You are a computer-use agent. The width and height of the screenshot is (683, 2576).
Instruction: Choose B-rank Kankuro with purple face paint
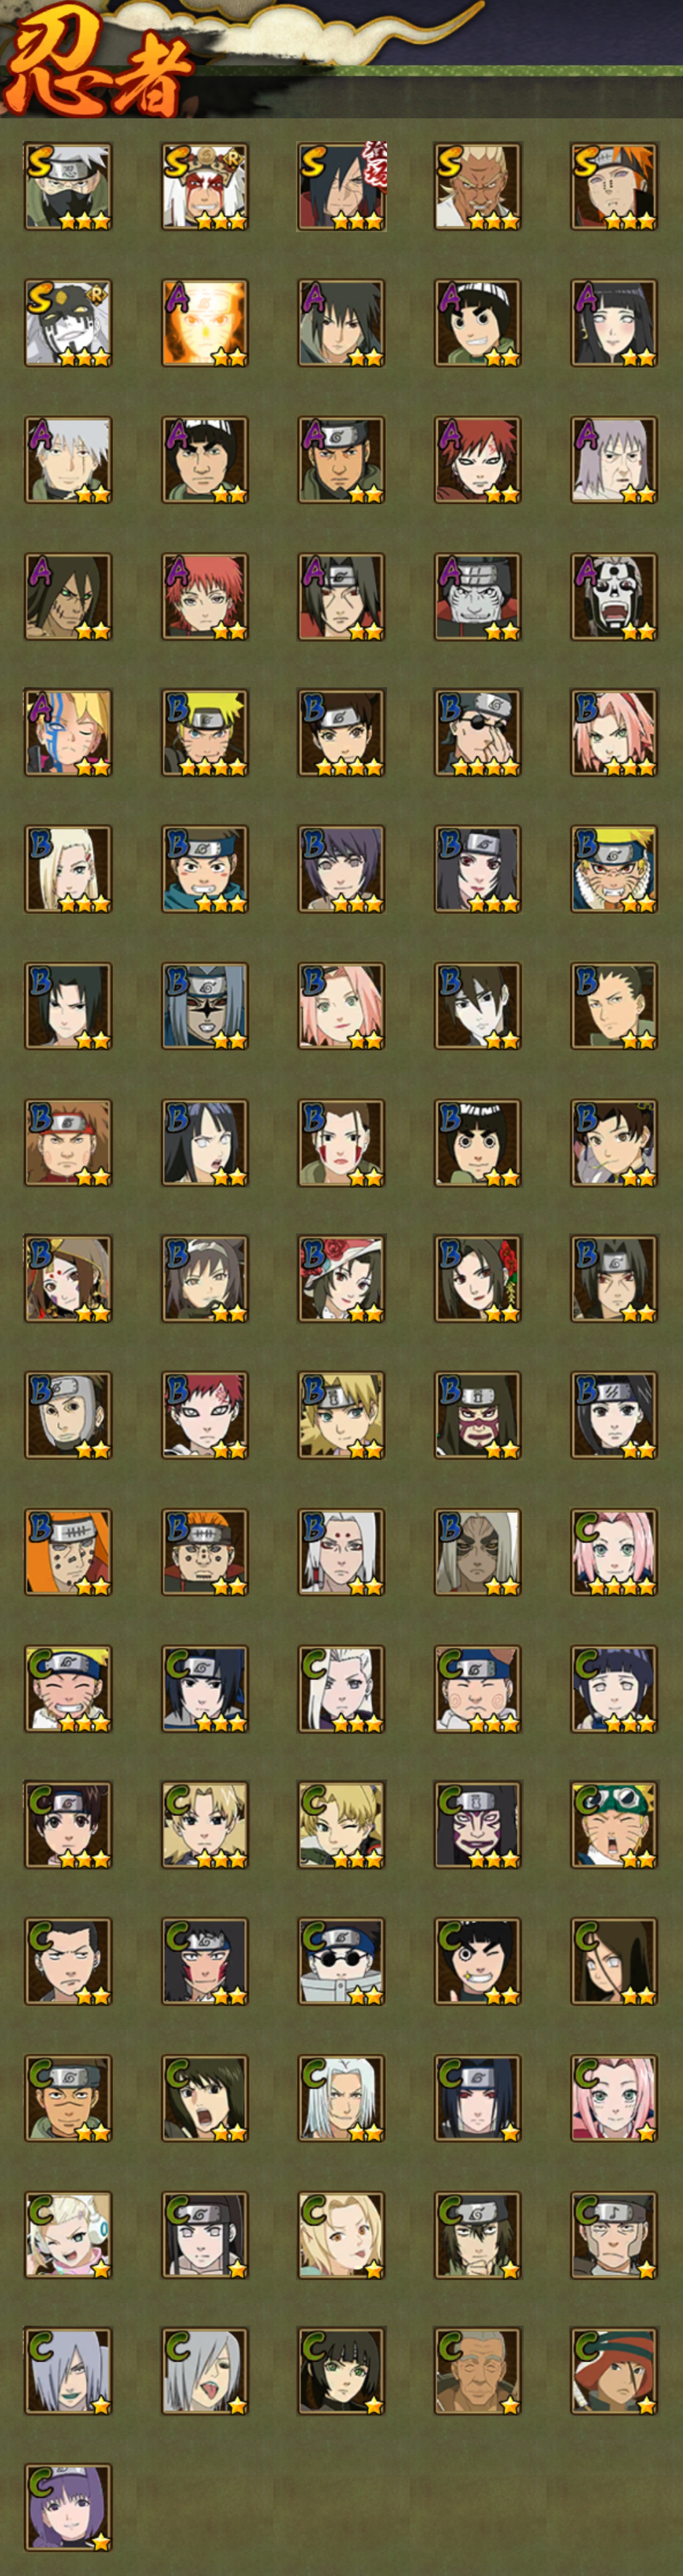coord(478,1415)
